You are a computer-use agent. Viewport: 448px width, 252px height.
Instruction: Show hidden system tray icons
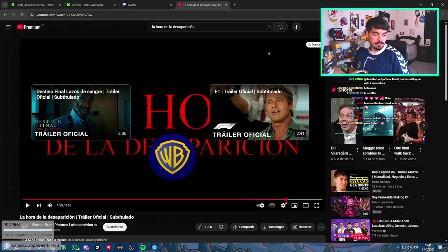click(398, 247)
